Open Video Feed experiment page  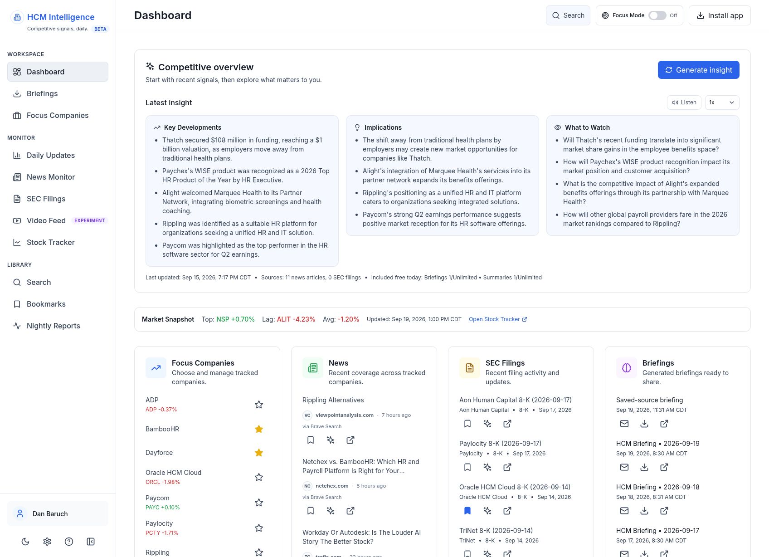(x=58, y=220)
